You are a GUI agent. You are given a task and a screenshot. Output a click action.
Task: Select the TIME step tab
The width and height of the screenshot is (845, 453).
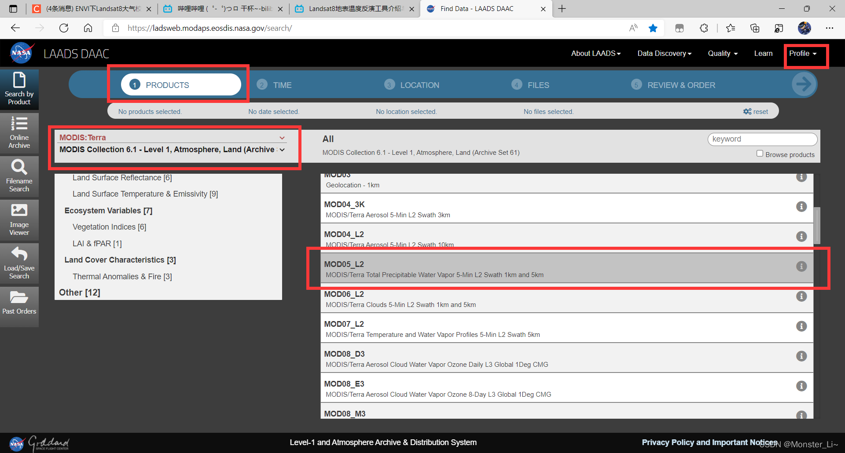(274, 85)
